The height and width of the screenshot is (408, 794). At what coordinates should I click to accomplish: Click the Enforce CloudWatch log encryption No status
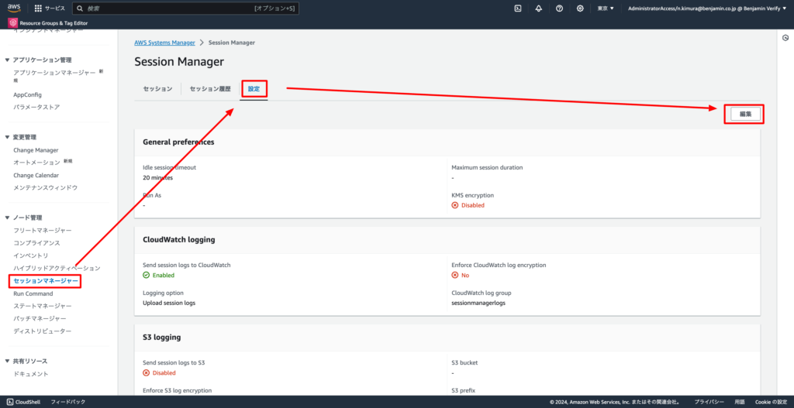point(461,275)
